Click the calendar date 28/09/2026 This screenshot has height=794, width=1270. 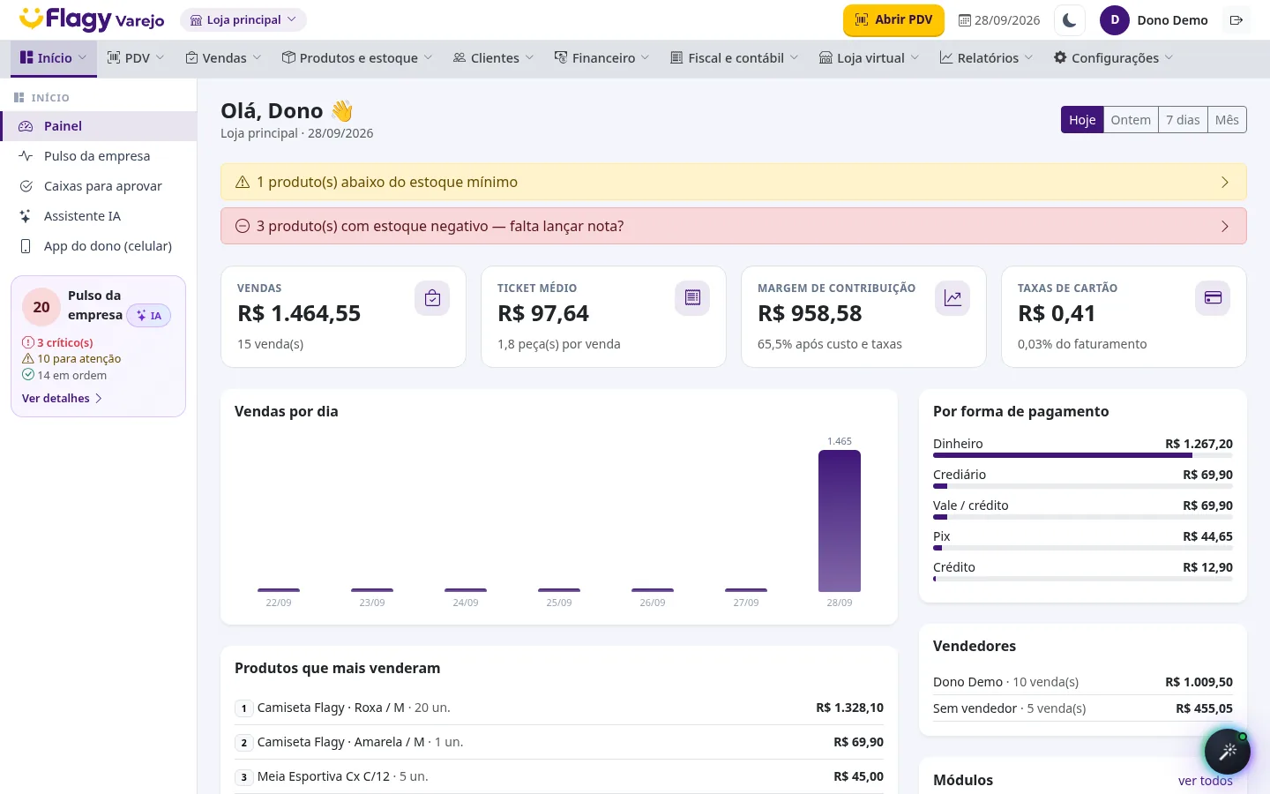point(999,20)
